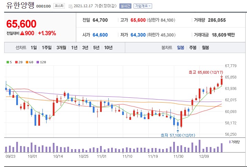
Task: Click the 11/30 date axis label
Action: point(178,156)
